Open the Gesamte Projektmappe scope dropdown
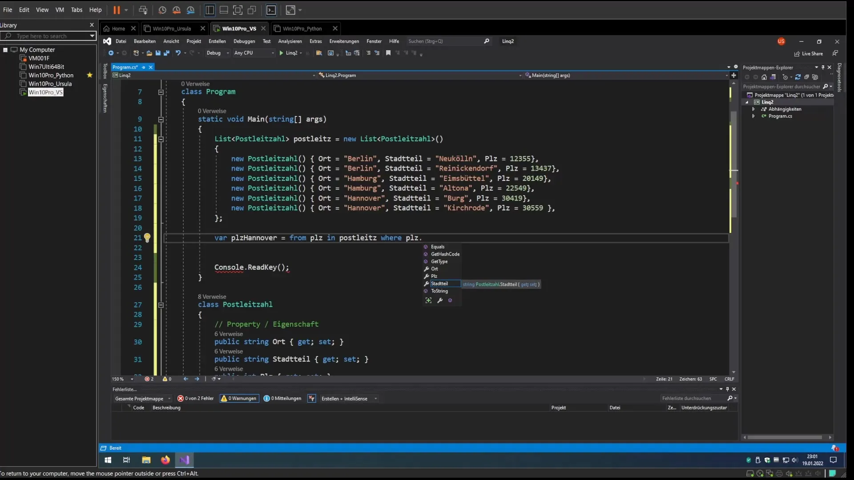Image resolution: width=854 pixels, height=480 pixels. (142, 399)
